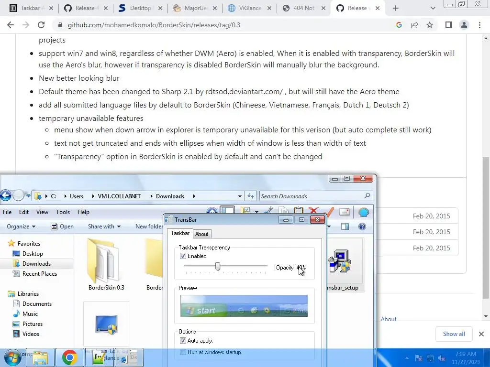Click the Paste clipboard icon in Explorer toolbar
490x367 pixels.
click(299, 211)
